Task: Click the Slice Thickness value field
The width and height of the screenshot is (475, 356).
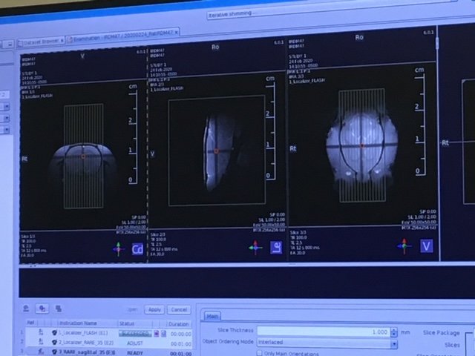Action: point(324,332)
